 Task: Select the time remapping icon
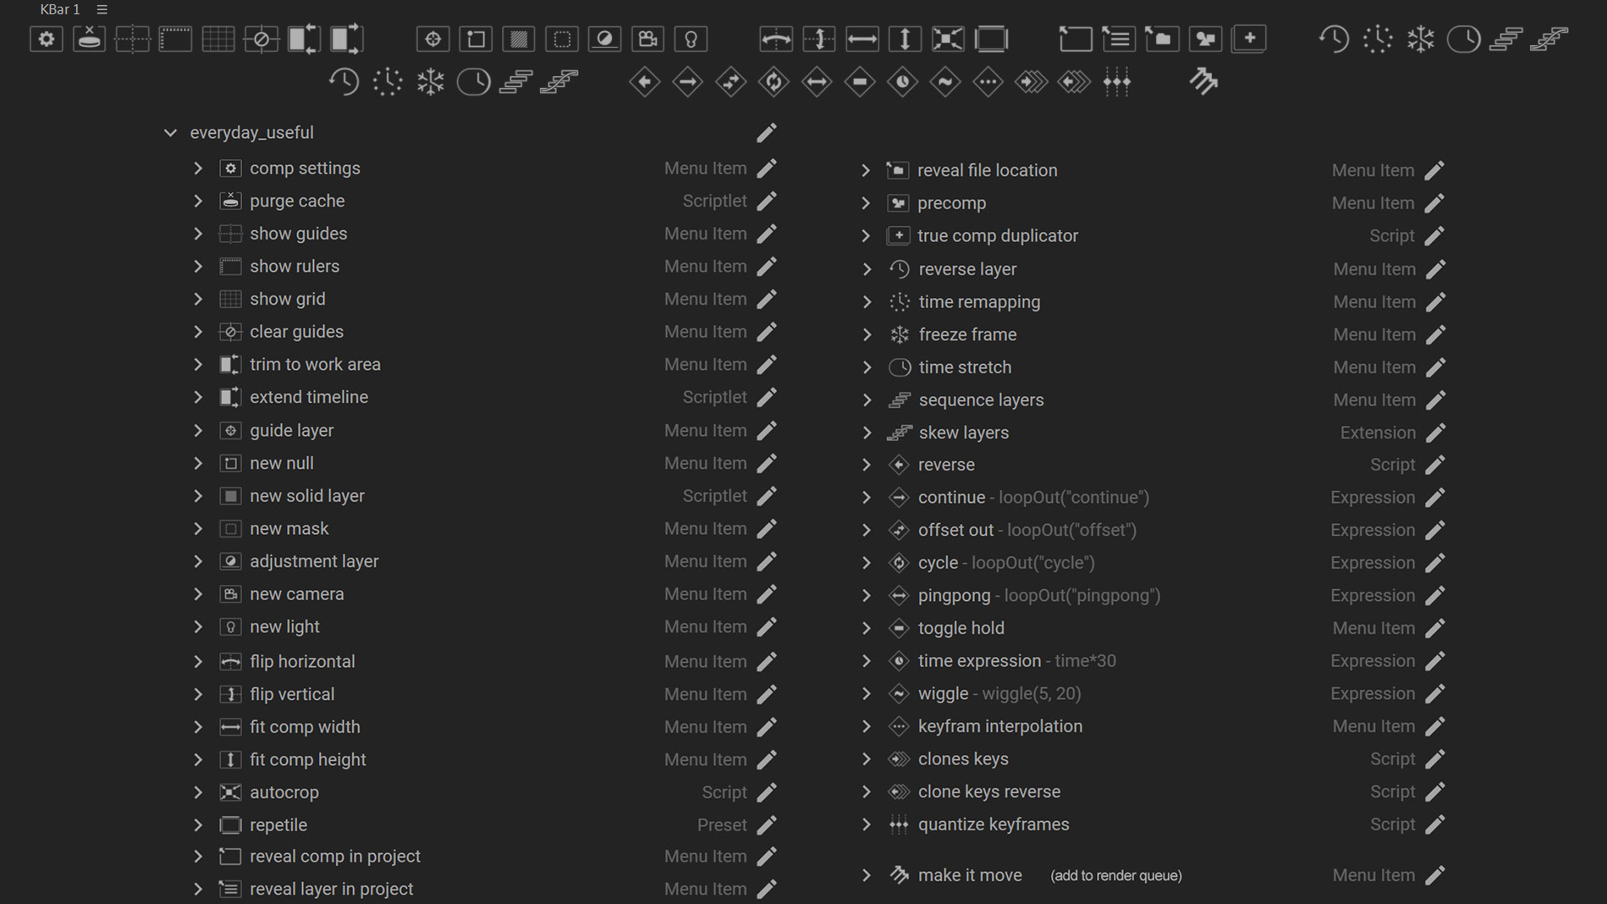(900, 301)
